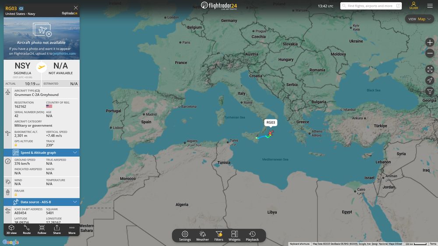Click the RG03 callsign label on map
Image resolution: width=438 pixels, height=246 pixels.
pyautogui.click(x=271, y=122)
